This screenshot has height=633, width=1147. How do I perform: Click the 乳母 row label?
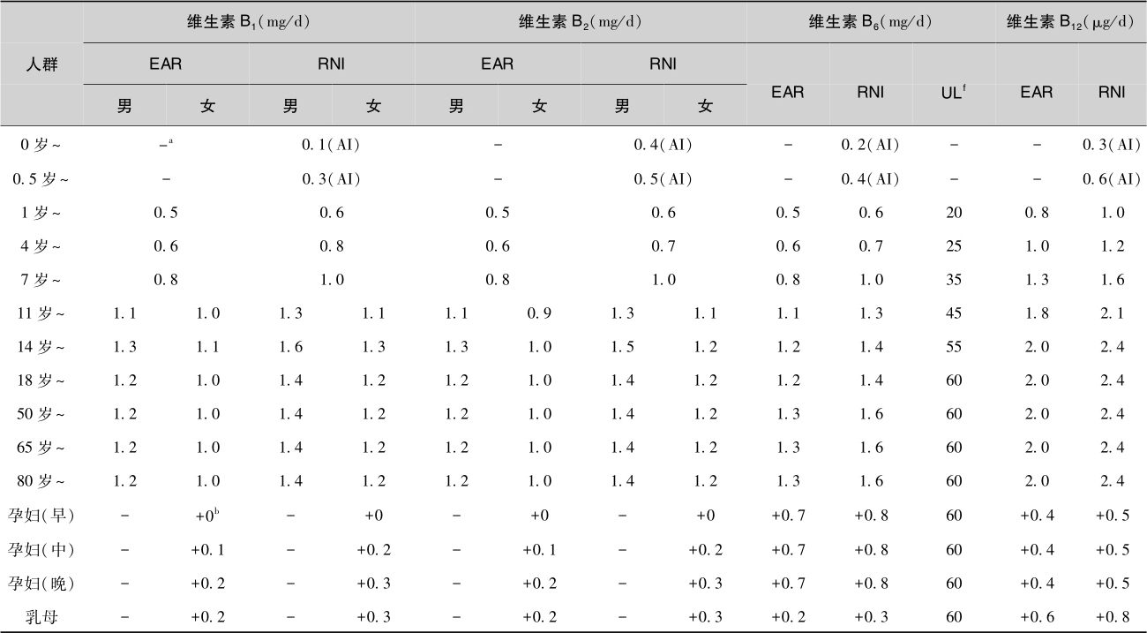point(41,617)
